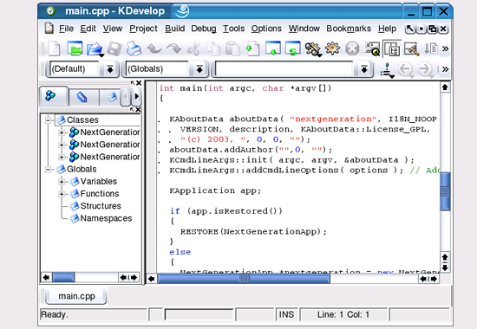Select Structures in the class tree
This screenshot has height=329, width=477.
click(101, 206)
